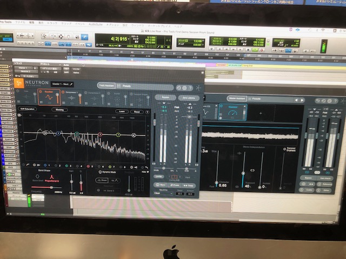The height and width of the screenshot is (259, 346).
Task: Select the Scrubber speaker tool in Pro Tools
Action: coord(77,37)
